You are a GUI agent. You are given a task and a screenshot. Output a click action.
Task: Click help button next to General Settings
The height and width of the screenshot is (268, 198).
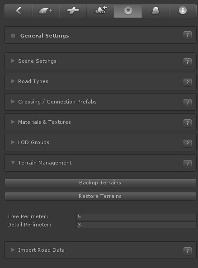[x=188, y=35]
